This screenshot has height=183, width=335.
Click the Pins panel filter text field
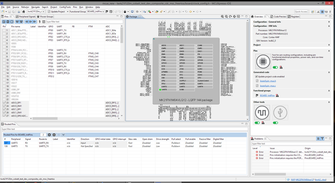(84, 22)
